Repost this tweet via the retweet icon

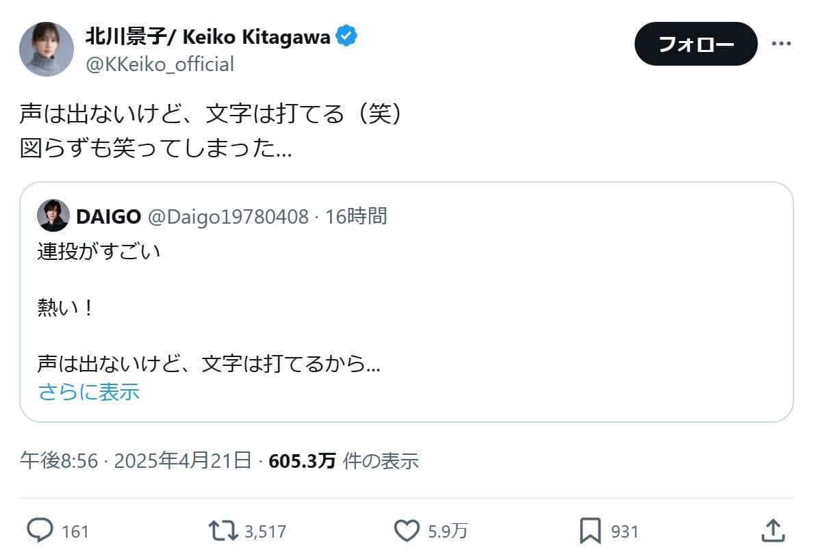(x=222, y=530)
